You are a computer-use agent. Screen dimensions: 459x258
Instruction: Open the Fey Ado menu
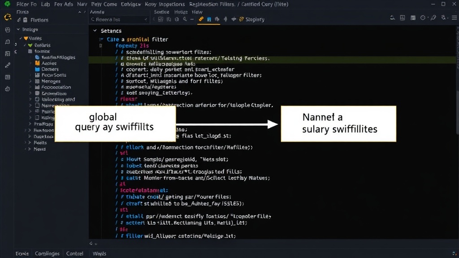click(x=64, y=4)
